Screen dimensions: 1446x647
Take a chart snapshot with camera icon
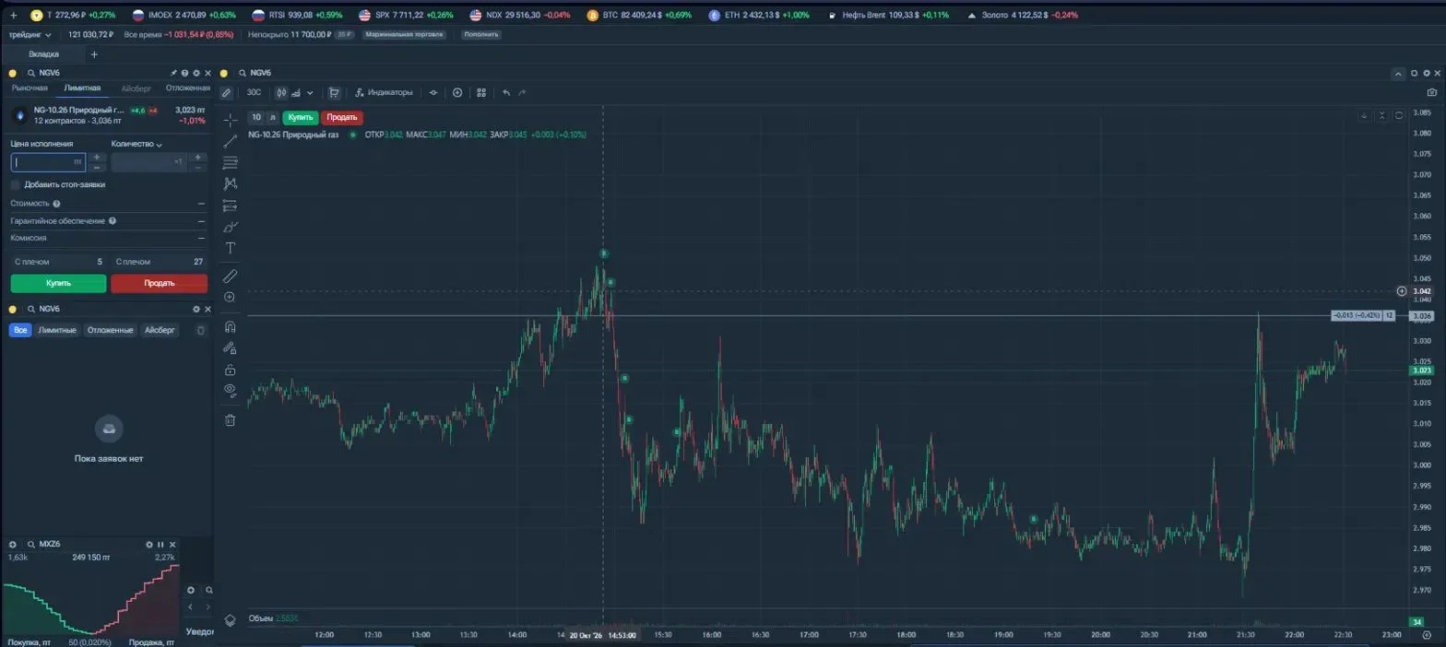tap(1431, 92)
